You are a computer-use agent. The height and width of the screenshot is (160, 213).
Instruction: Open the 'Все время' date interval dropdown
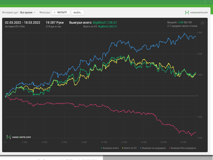[28, 12]
